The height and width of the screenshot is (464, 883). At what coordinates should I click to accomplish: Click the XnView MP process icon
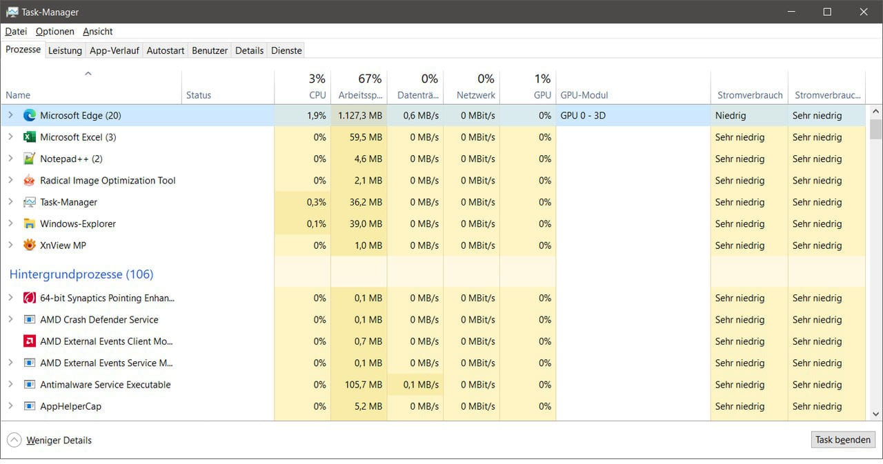(29, 245)
